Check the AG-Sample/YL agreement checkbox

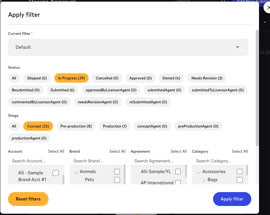click(x=178, y=171)
